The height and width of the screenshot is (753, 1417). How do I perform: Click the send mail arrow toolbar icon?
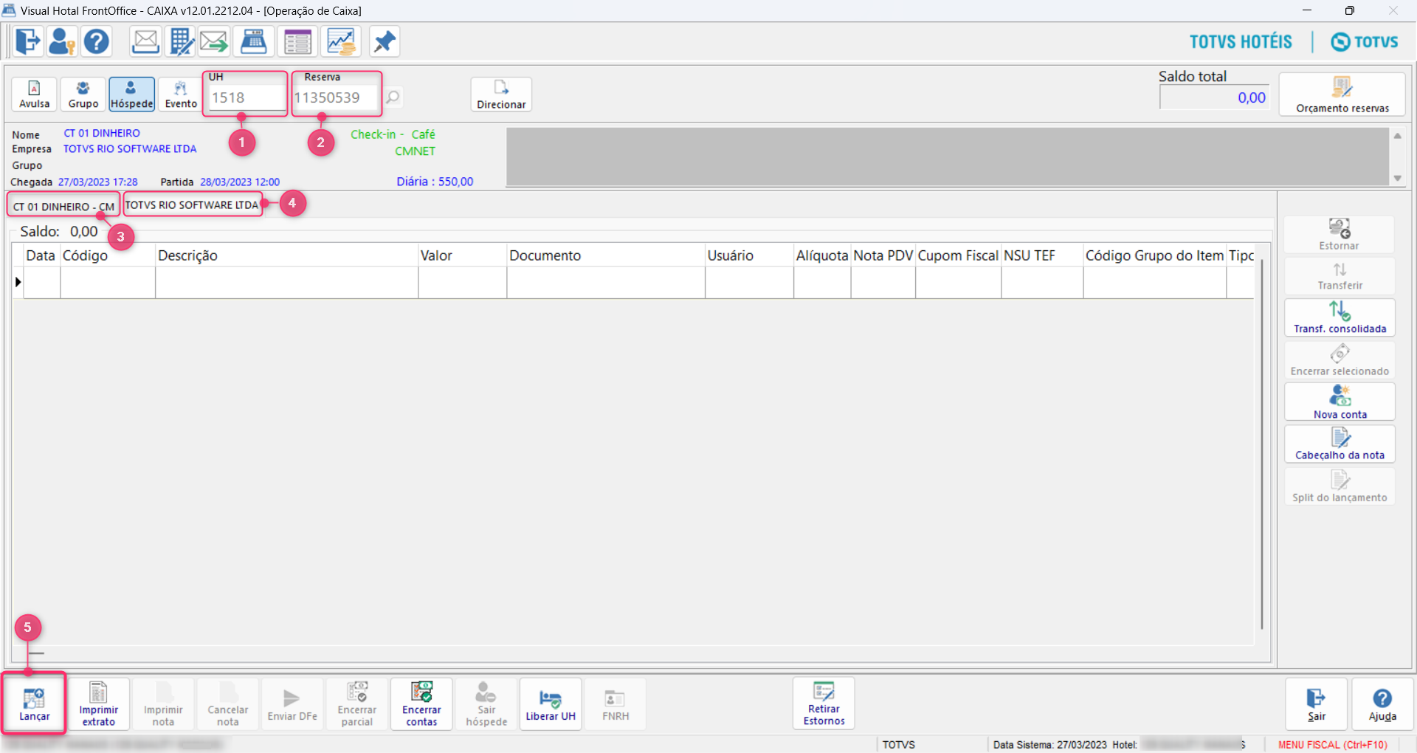(x=214, y=41)
